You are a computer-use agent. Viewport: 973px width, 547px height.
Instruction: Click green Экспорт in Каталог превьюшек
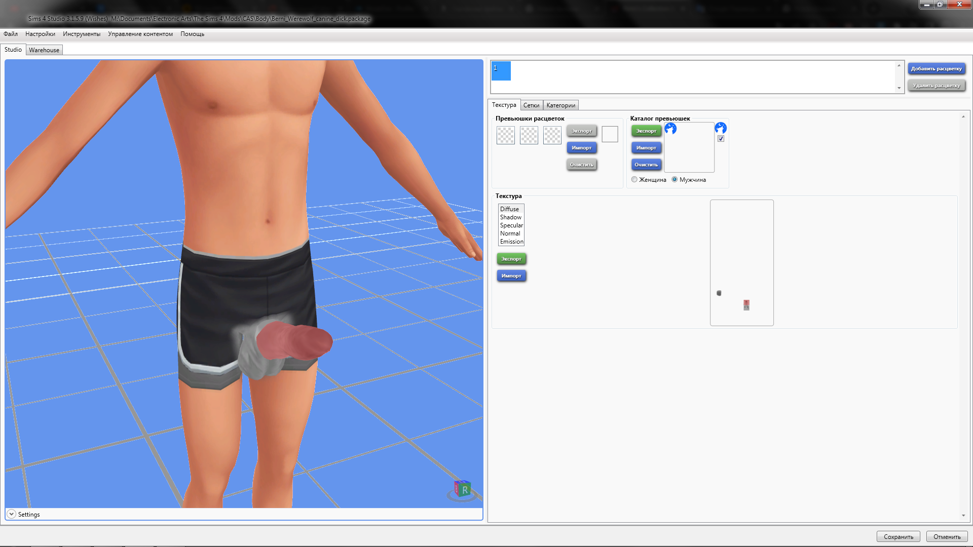pyautogui.click(x=646, y=131)
